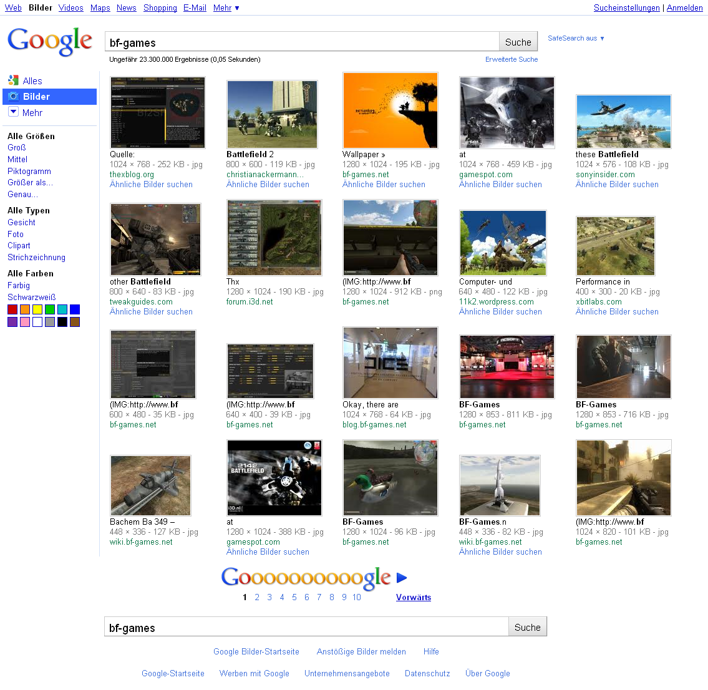Open the orange Wallpaper thumbnail
Image resolution: width=708 pixels, height=690 pixels.
point(390,110)
